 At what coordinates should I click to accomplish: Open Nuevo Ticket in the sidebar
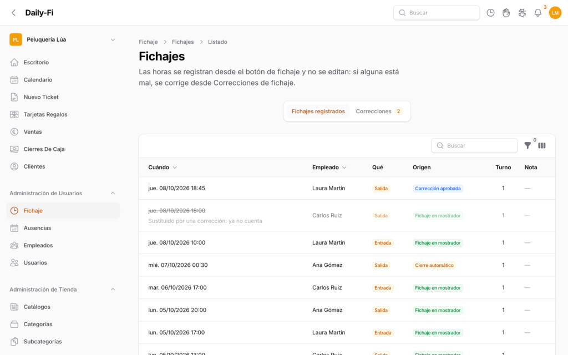(63, 97)
